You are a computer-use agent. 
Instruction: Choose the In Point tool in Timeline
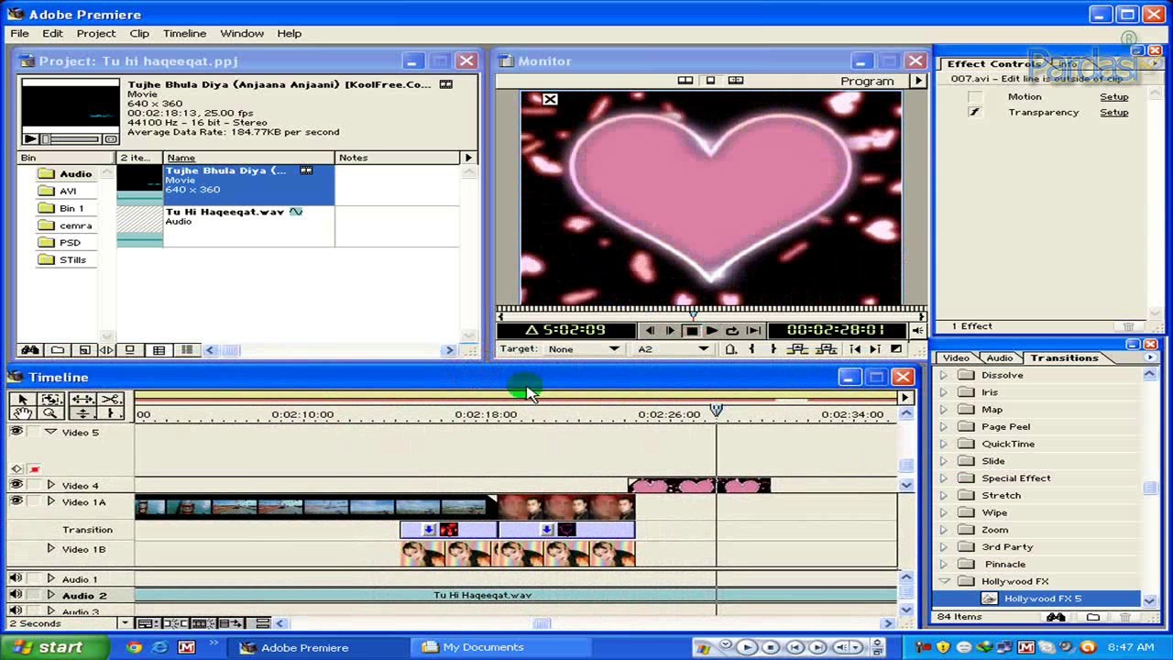pos(112,414)
